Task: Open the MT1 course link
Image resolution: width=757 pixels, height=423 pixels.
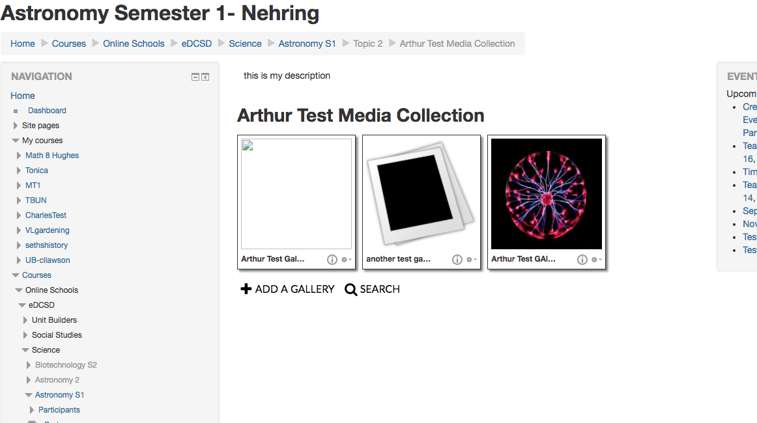Action: click(33, 185)
